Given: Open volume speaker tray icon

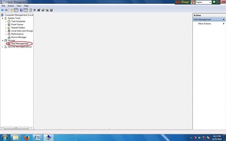Looking at the screenshot, I should [200, 138].
